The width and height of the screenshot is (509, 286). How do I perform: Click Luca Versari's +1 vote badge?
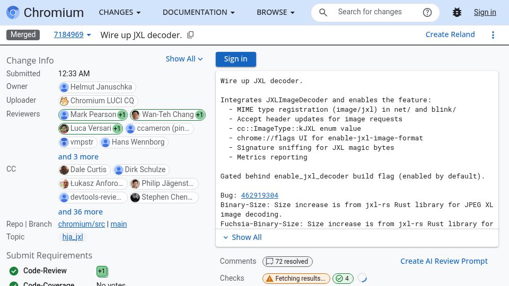117,128
